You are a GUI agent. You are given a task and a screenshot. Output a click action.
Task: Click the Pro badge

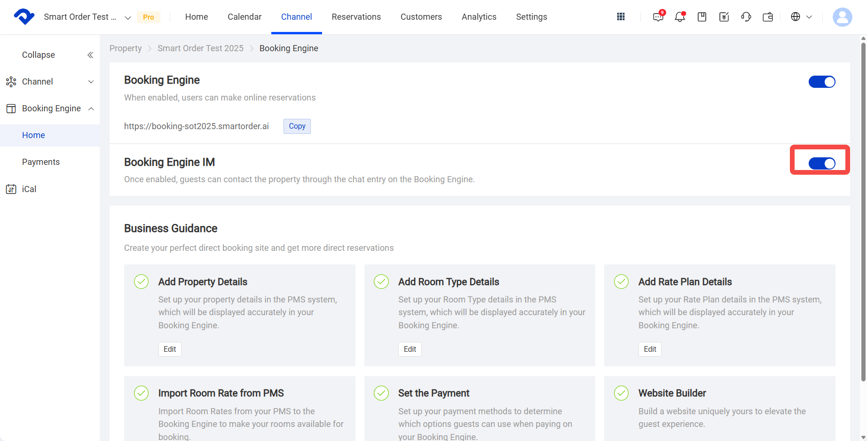(149, 17)
